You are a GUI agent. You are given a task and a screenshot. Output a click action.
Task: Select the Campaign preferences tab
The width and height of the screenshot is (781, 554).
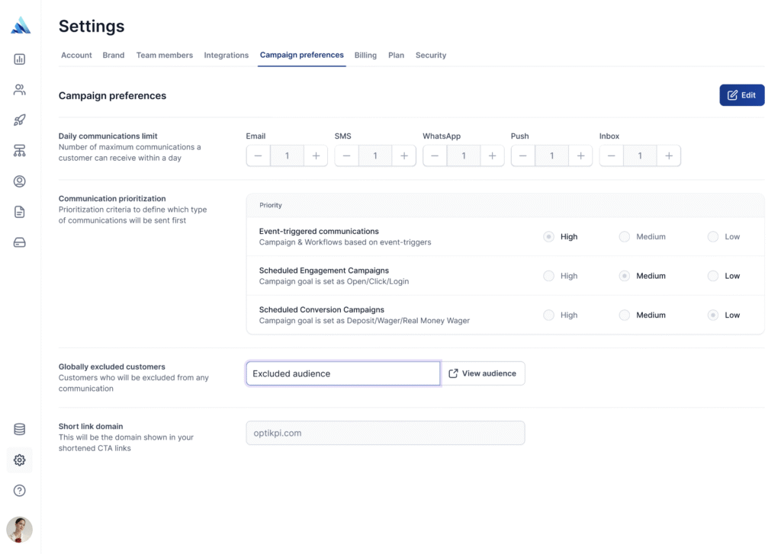[x=301, y=56]
